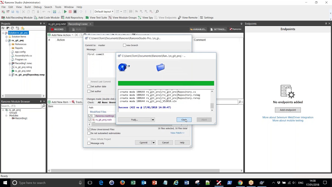Click the Debug (bug) toolbar icon
This screenshot has height=187, width=332.
75,12
